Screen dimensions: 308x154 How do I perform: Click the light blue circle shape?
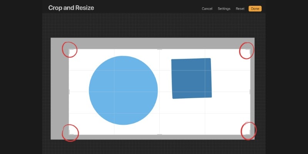point(123,90)
